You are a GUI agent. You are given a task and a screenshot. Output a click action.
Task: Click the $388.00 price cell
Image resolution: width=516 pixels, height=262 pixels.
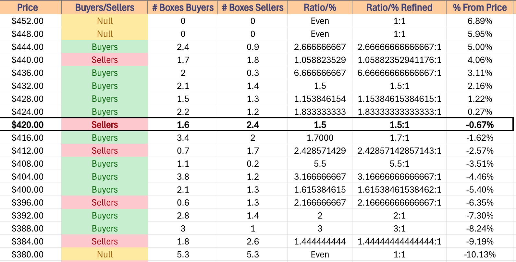[31, 229]
